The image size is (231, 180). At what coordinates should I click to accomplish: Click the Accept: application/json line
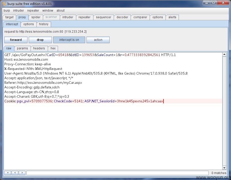39,78
